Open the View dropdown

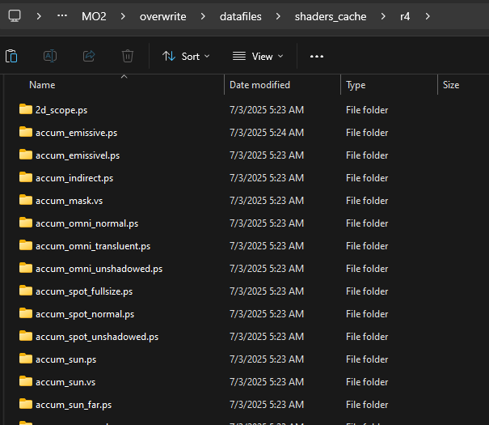coord(258,57)
